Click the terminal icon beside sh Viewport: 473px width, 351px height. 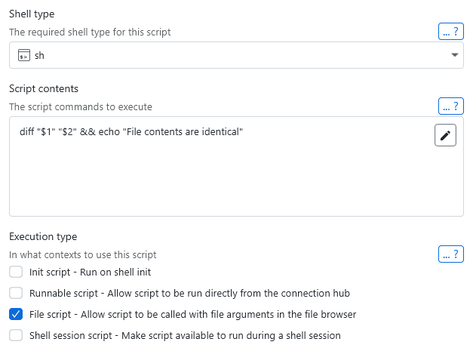(x=23, y=55)
